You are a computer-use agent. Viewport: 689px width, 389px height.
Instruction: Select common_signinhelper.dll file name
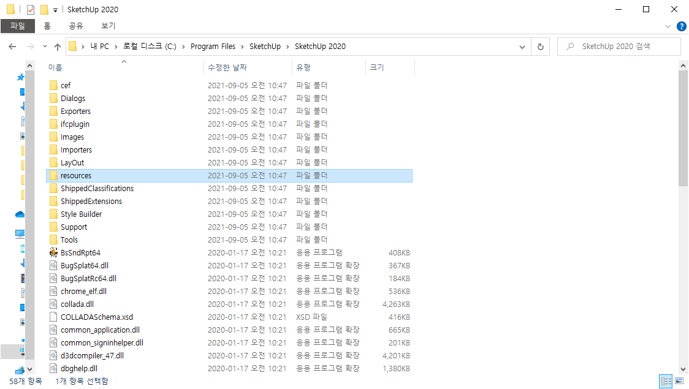click(102, 343)
